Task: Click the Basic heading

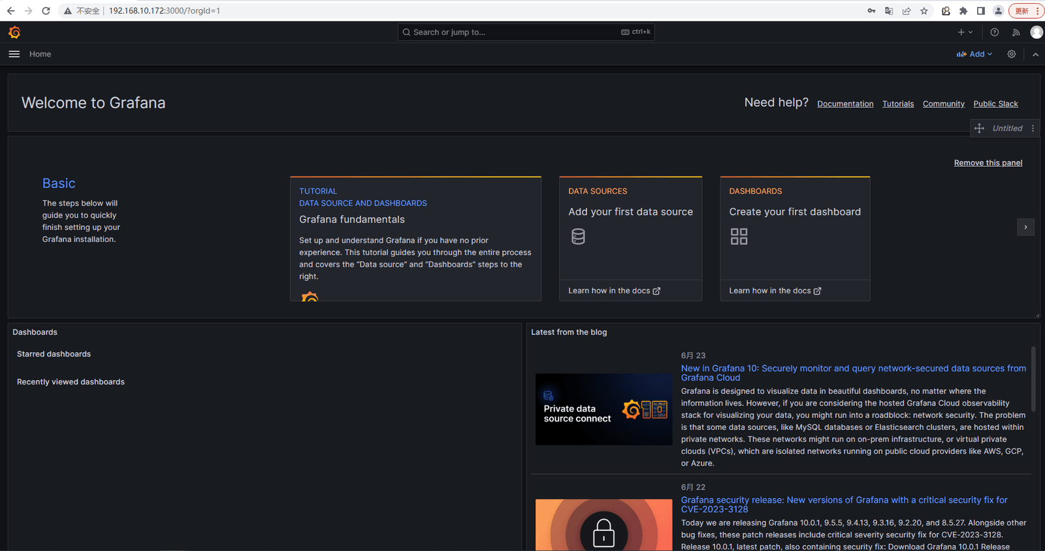Action: point(59,183)
